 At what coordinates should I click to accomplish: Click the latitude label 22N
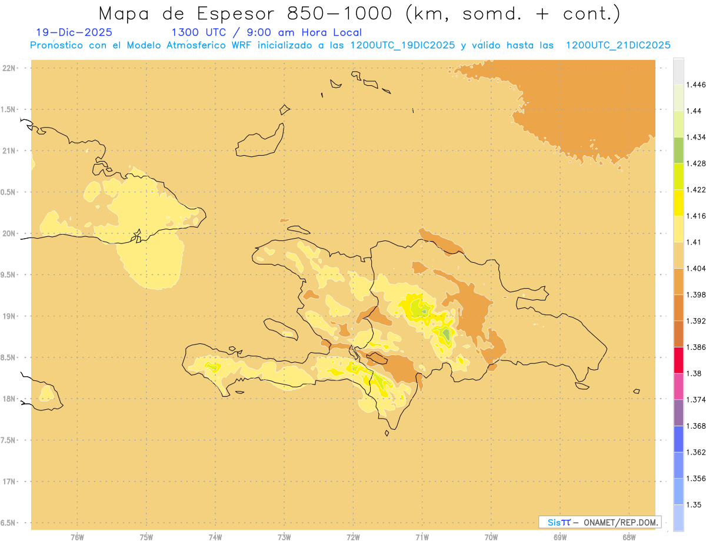[x=9, y=68]
